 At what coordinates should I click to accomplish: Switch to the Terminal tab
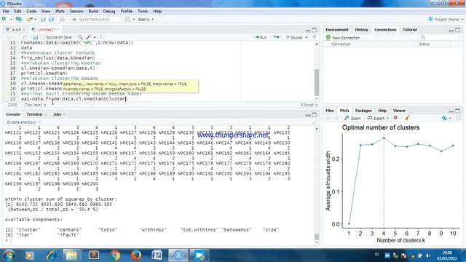[34, 114]
